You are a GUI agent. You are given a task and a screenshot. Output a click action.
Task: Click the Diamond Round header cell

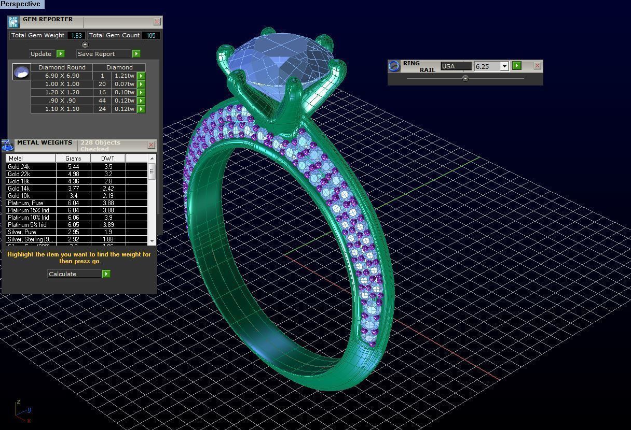click(x=62, y=67)
